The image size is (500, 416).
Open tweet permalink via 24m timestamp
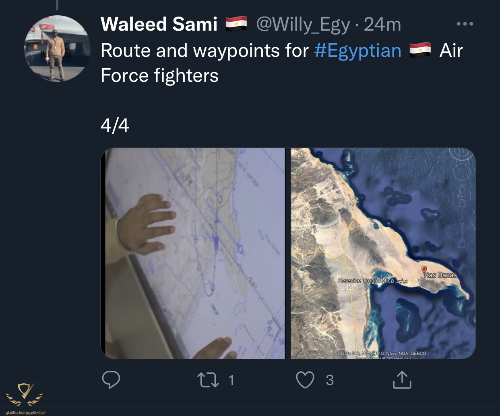(382, 25)
